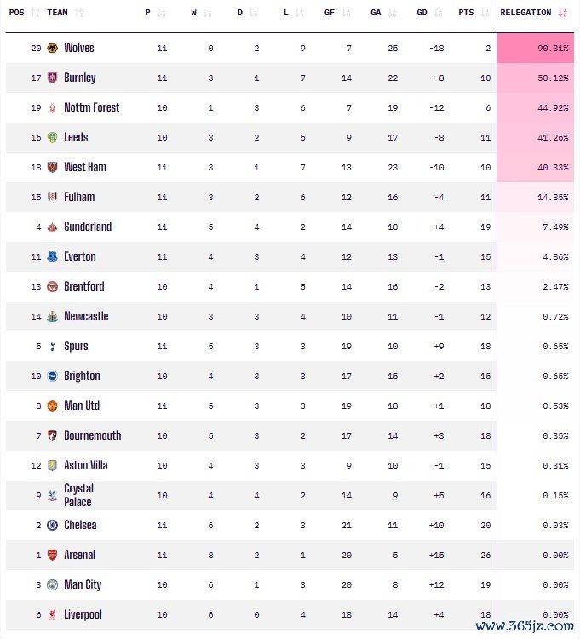Click the Crystal Palace badge icon
The width and height of the screenshot is (580, 639).
[x=53, y=496]
